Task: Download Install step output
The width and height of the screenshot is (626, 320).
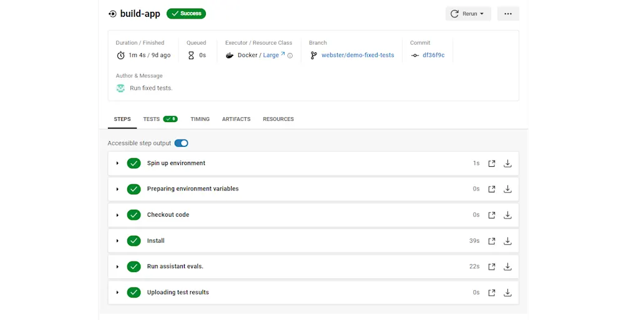Action: [x=507, y=241]
